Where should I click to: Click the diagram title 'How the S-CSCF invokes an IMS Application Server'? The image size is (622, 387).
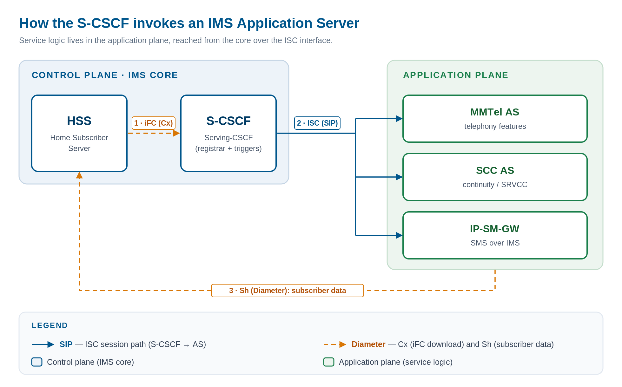coord(189,23)
